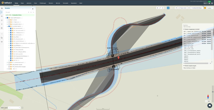Viewport: 214px width, 110px height.
Task: Click the info icon in Modellek panel
Action: [33, 9]
